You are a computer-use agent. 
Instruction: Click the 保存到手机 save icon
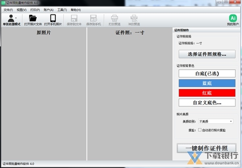94,18
